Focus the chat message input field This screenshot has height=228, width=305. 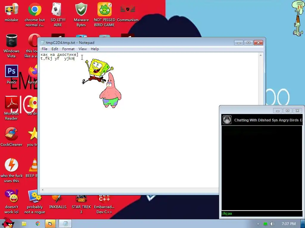pyautogui.click(x=262, y=213)
